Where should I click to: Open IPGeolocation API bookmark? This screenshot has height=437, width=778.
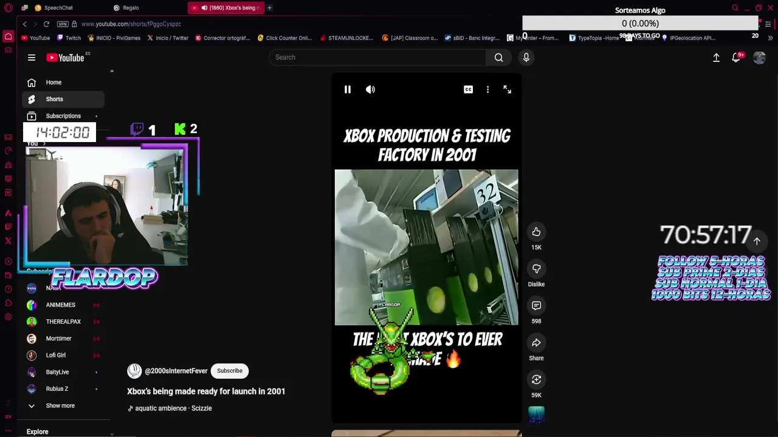[x=688, y=38]
